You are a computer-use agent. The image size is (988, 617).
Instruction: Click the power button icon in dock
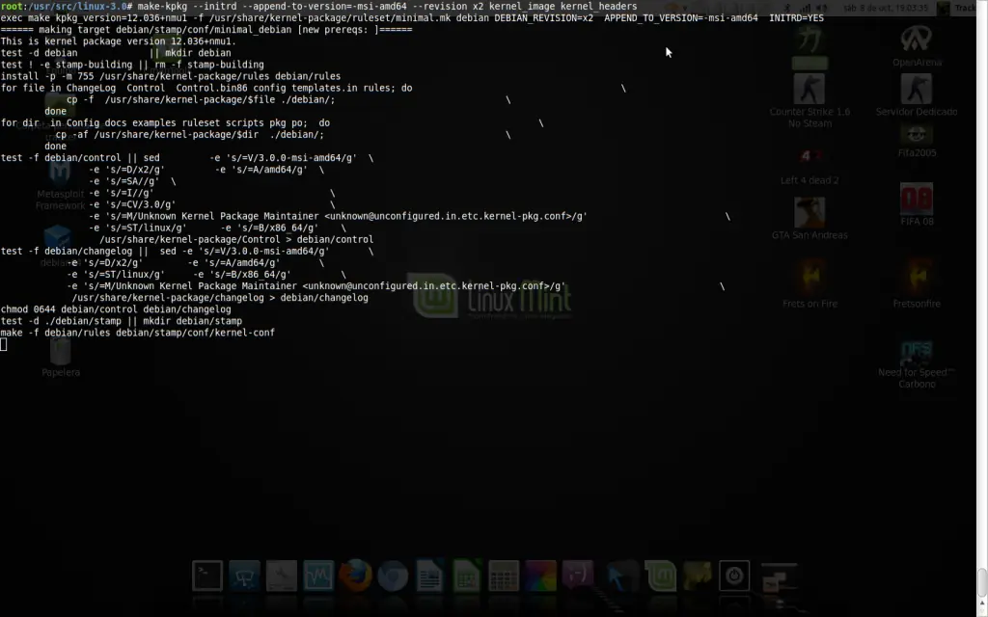(x=734, y=576)
